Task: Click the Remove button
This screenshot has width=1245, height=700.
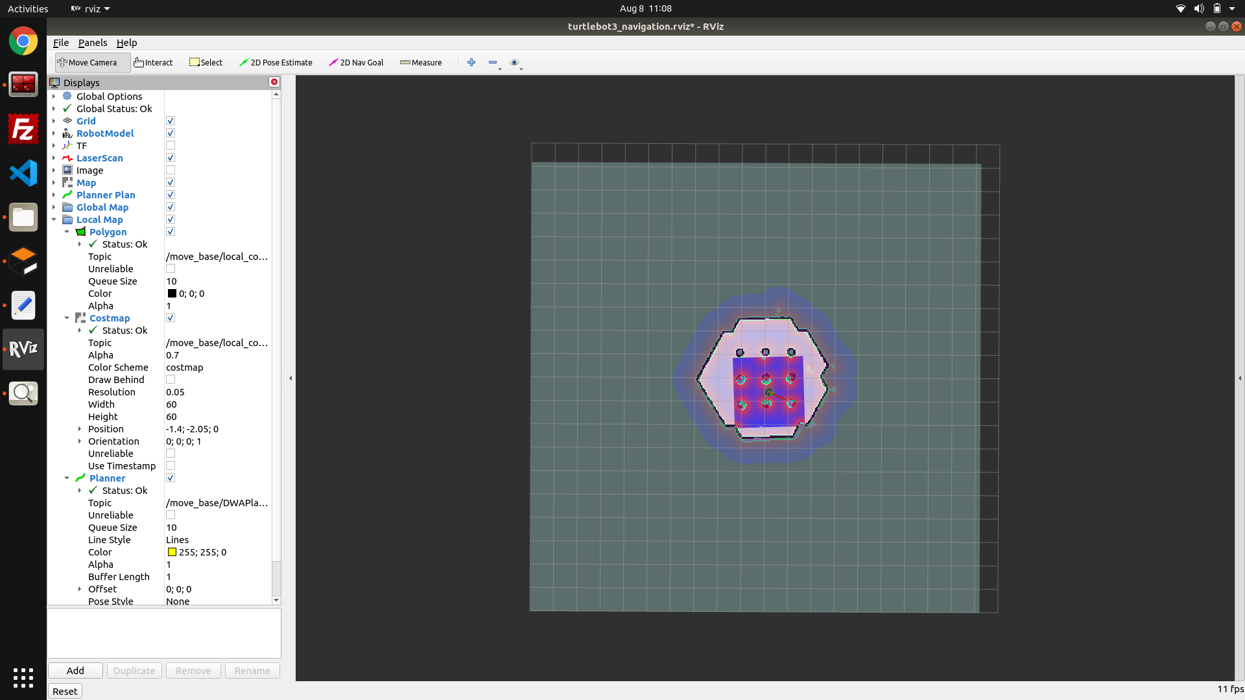Action: pyautogui.click(x=193, y=670)
